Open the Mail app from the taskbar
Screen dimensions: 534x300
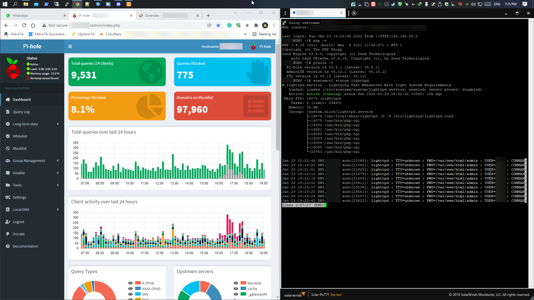36,4
